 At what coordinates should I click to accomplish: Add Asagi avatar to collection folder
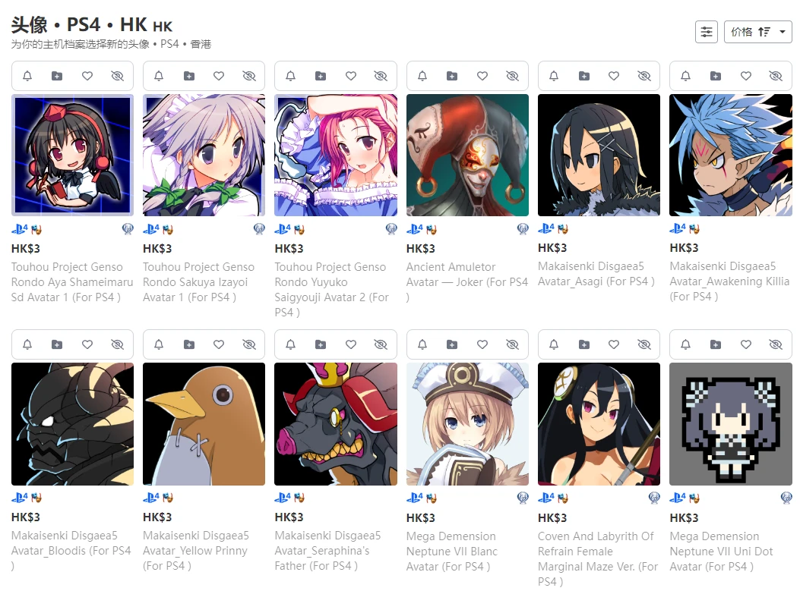(583, 76)
